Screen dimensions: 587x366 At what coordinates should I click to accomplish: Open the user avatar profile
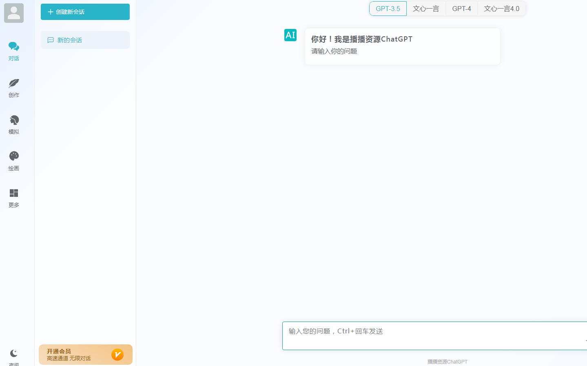pyautogui.click(x=14, y=13)
